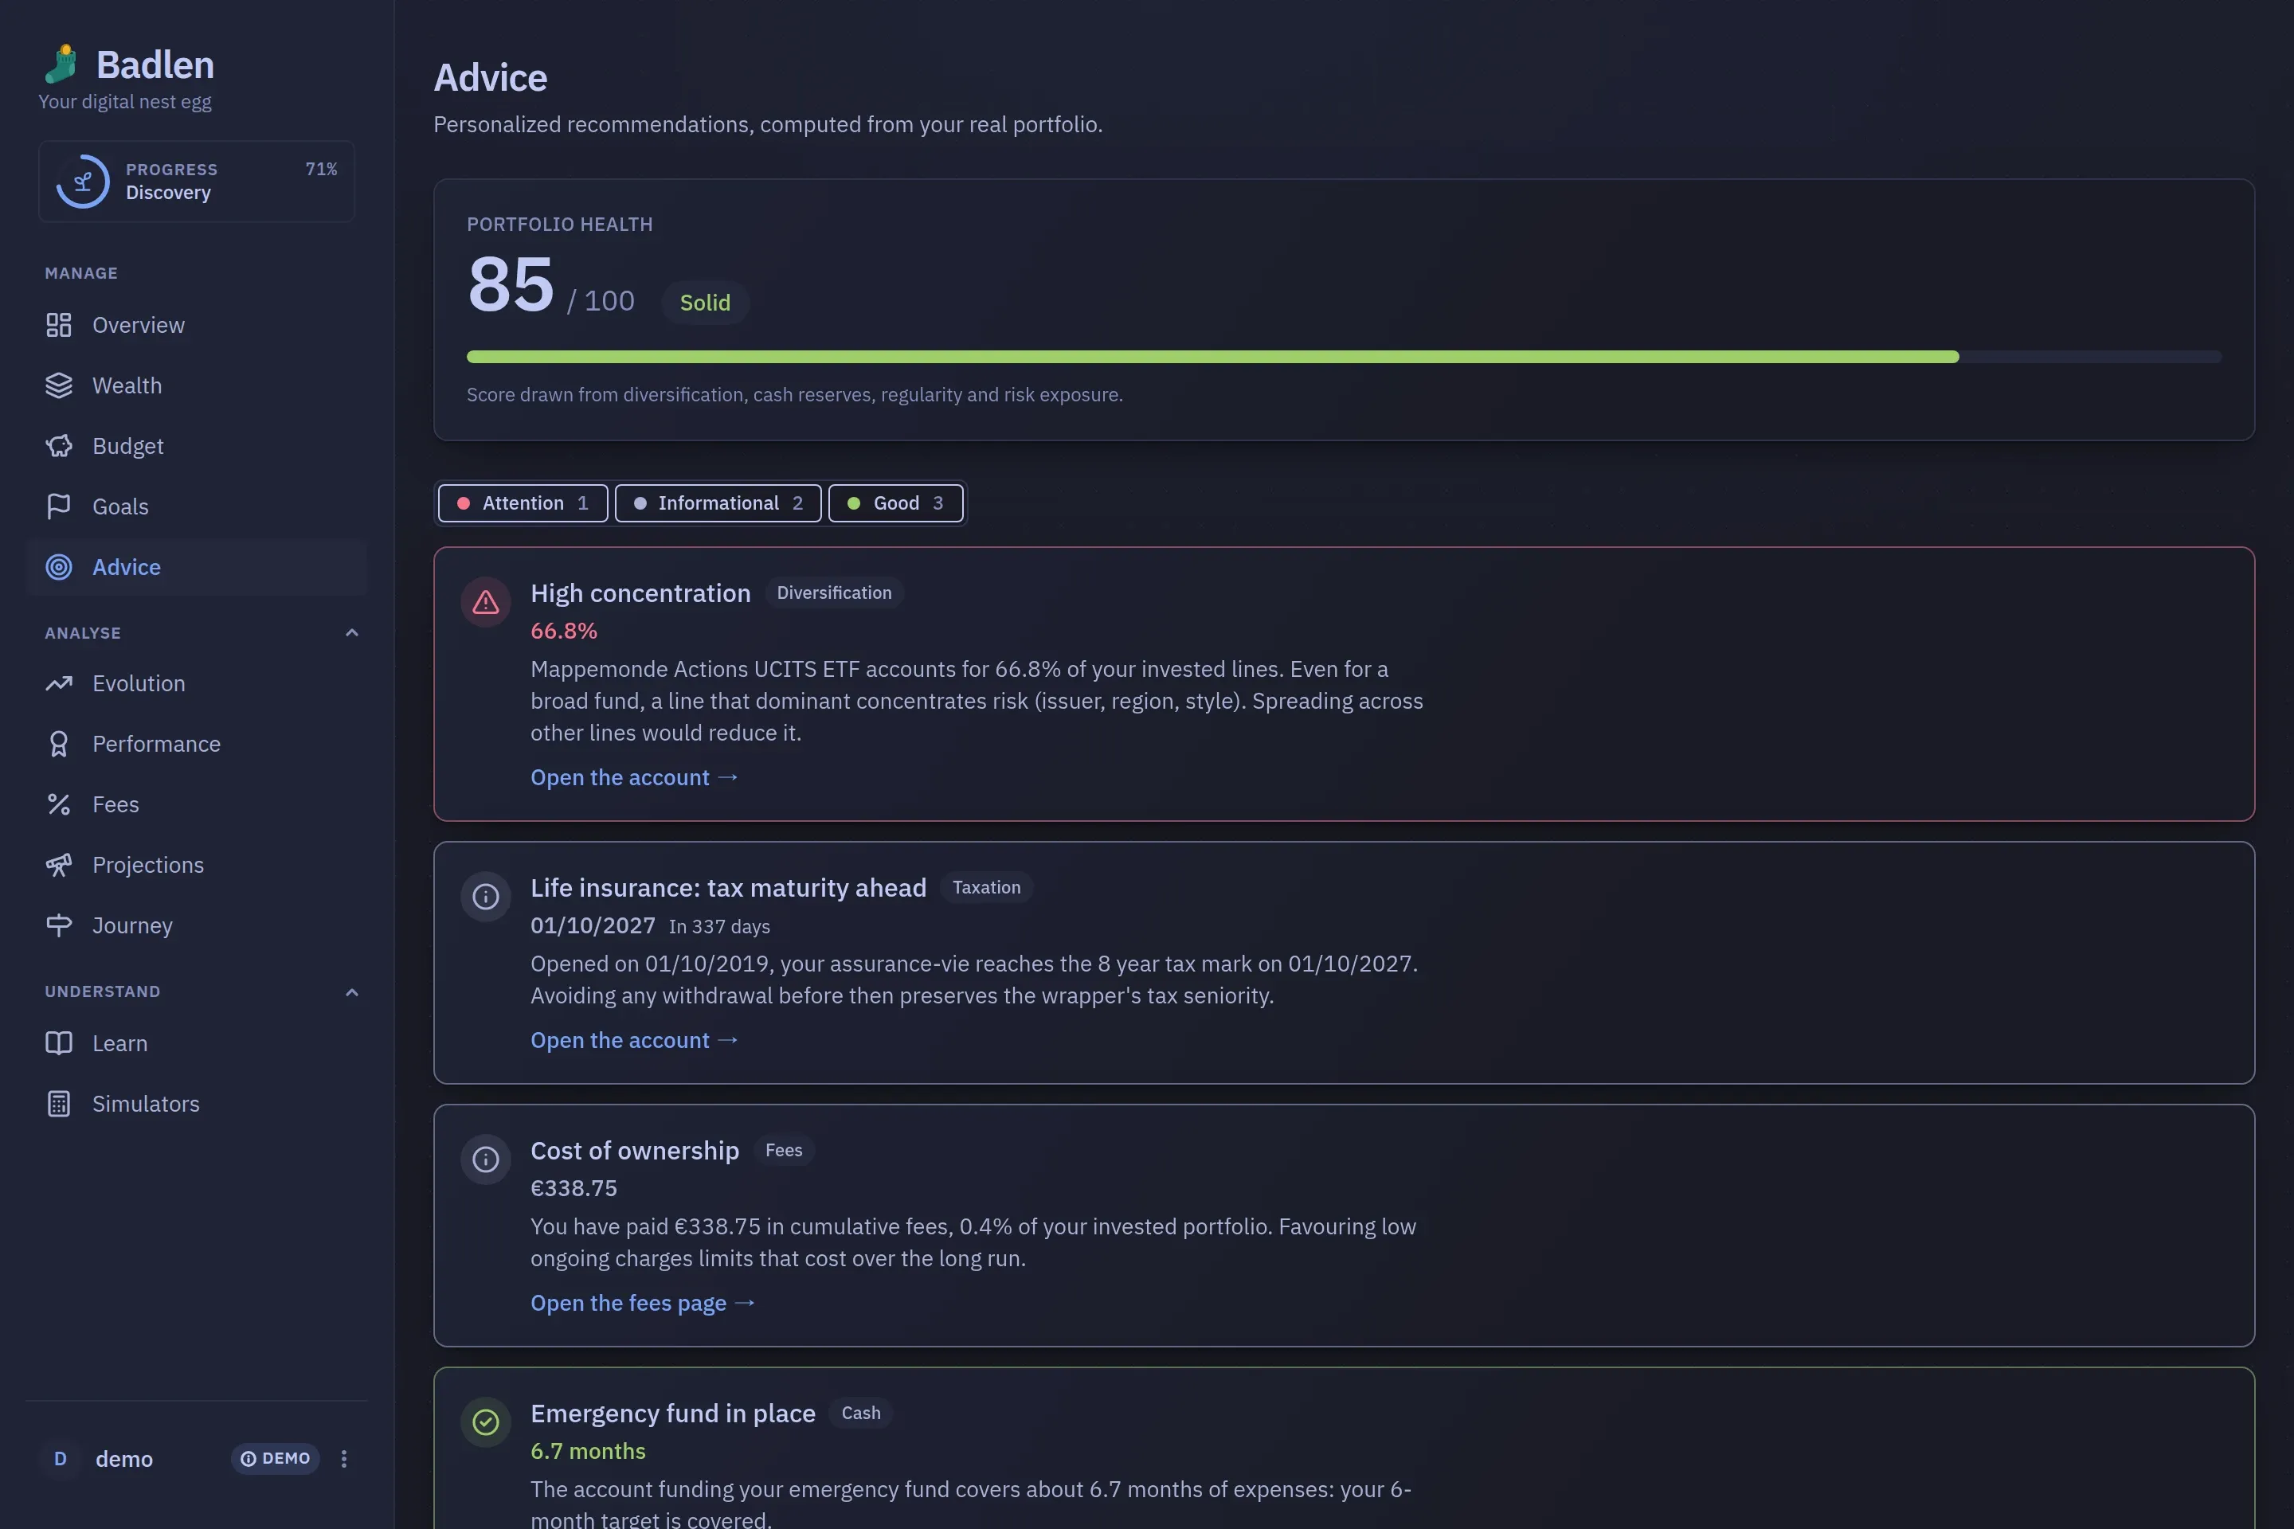The image size is (2294, 1529).
Task: Navigate to Budget
Action: pyautogui.click(x=196, y=446)
